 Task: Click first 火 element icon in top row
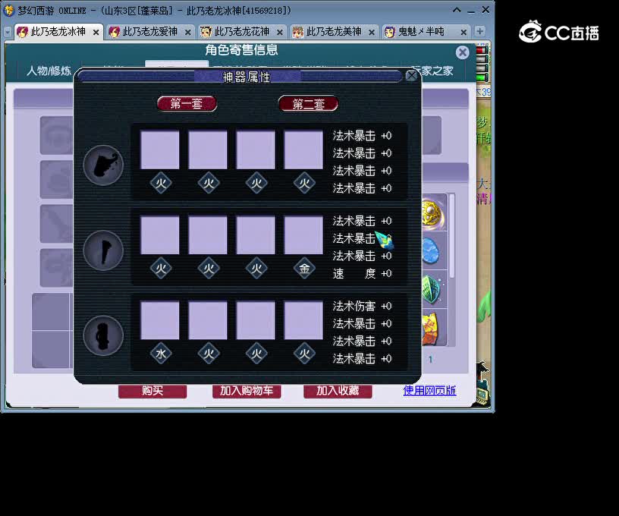click(161, 183)
